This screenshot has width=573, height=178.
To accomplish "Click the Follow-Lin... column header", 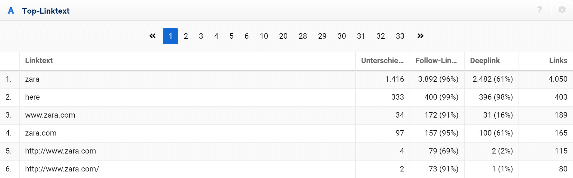I will pyautogui.click(x=436, y=61).
